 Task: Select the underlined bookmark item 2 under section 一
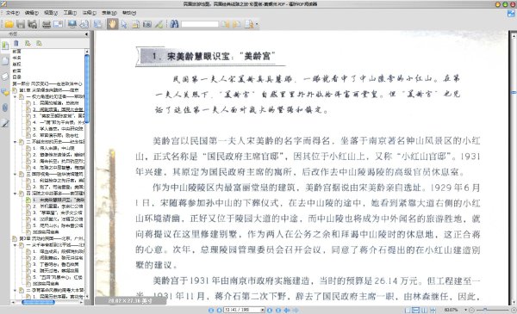tap(58, 109)
